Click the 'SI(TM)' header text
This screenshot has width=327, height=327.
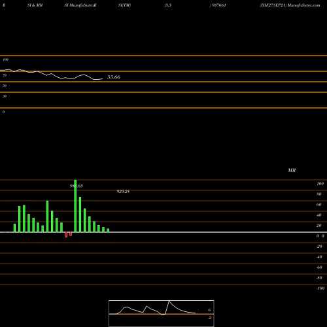point(124,5)
